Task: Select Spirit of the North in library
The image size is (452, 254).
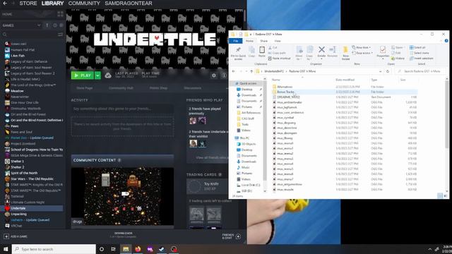Action: coord(24,173)
